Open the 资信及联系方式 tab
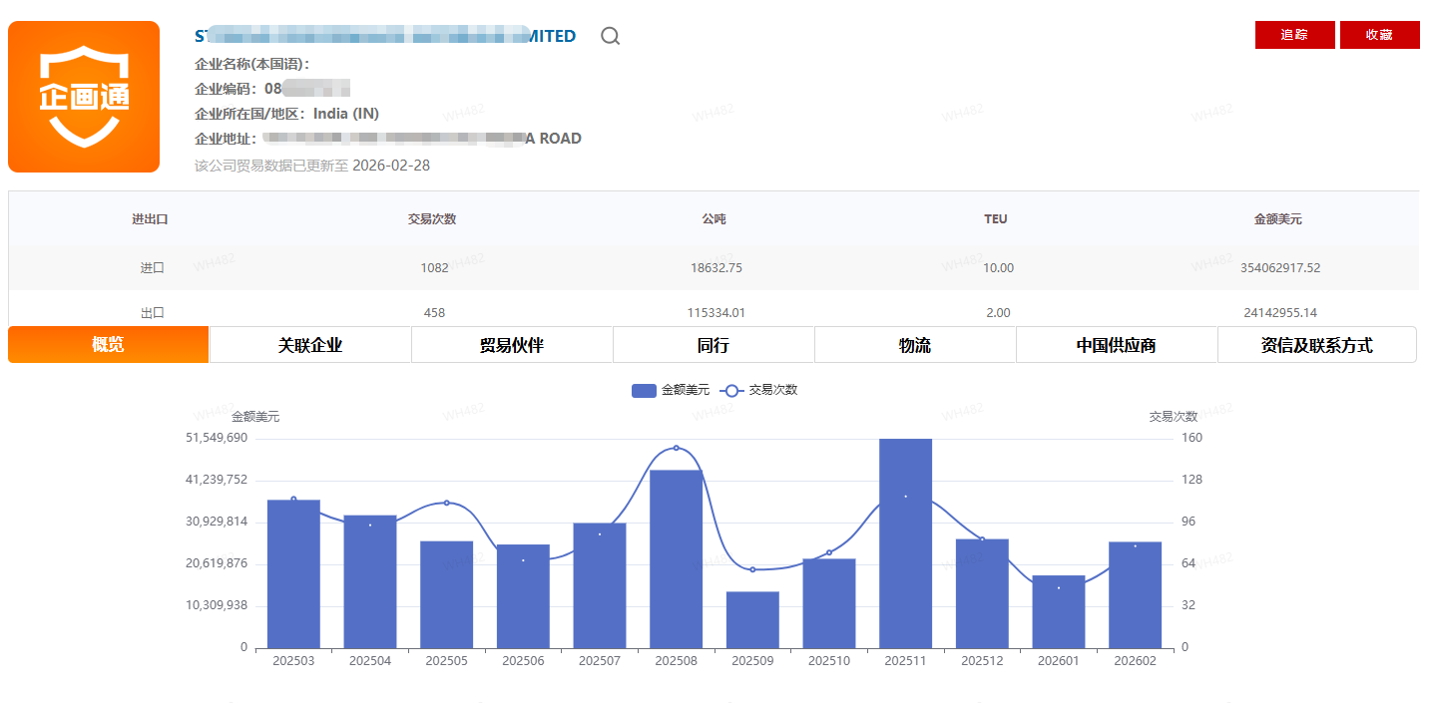 1316,345
